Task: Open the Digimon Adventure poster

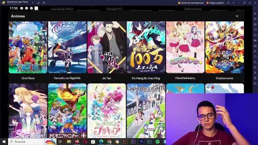Action: click(67, 111)
